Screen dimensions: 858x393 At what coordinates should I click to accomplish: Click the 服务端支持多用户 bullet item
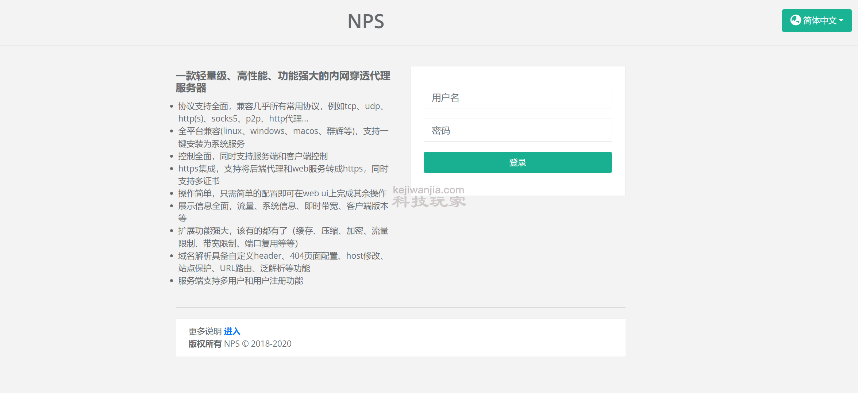tap(240, 281)
